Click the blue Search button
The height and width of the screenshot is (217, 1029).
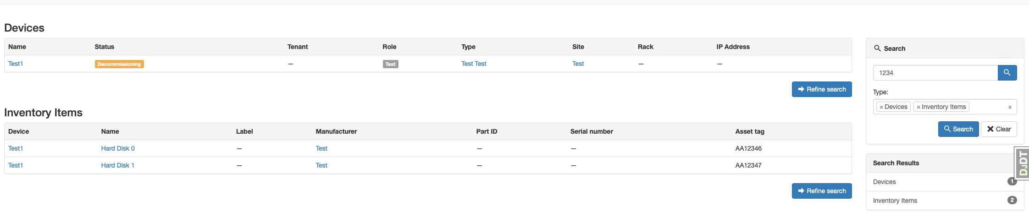[958, 129]
